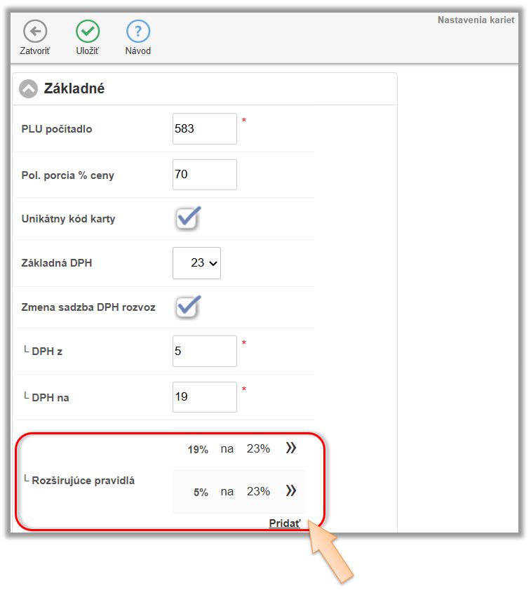Image resolution: width=531 pixels, height=595 pixels.
Task: Focus the DPH z input field
Action: click(x=204, y=351)
